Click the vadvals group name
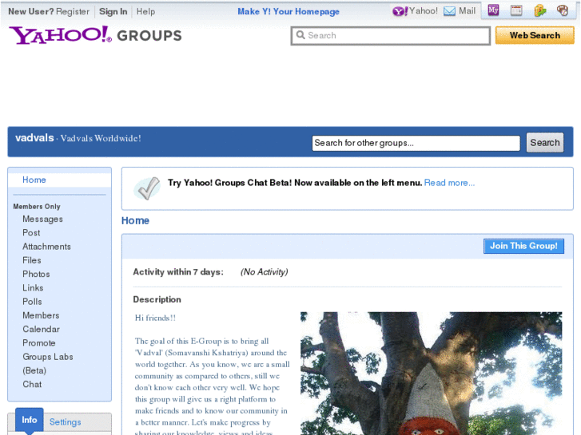Screen dimensions: 581x435 click(x=34, y=138)
